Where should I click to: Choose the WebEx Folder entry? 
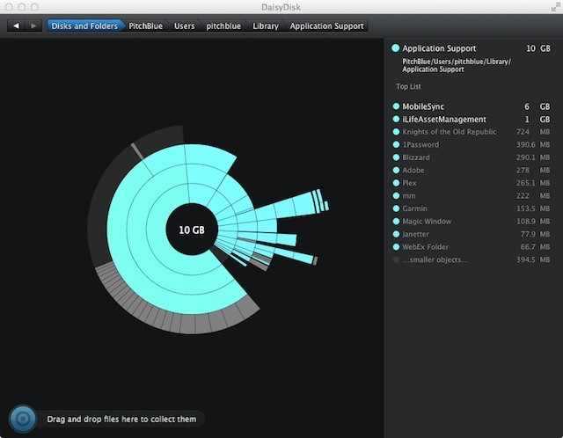tap(427, 247)
